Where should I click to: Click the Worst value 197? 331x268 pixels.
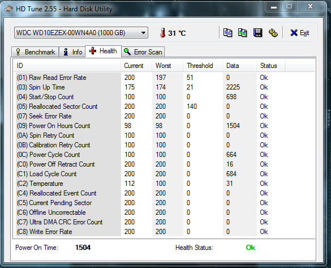pos(161,78)
